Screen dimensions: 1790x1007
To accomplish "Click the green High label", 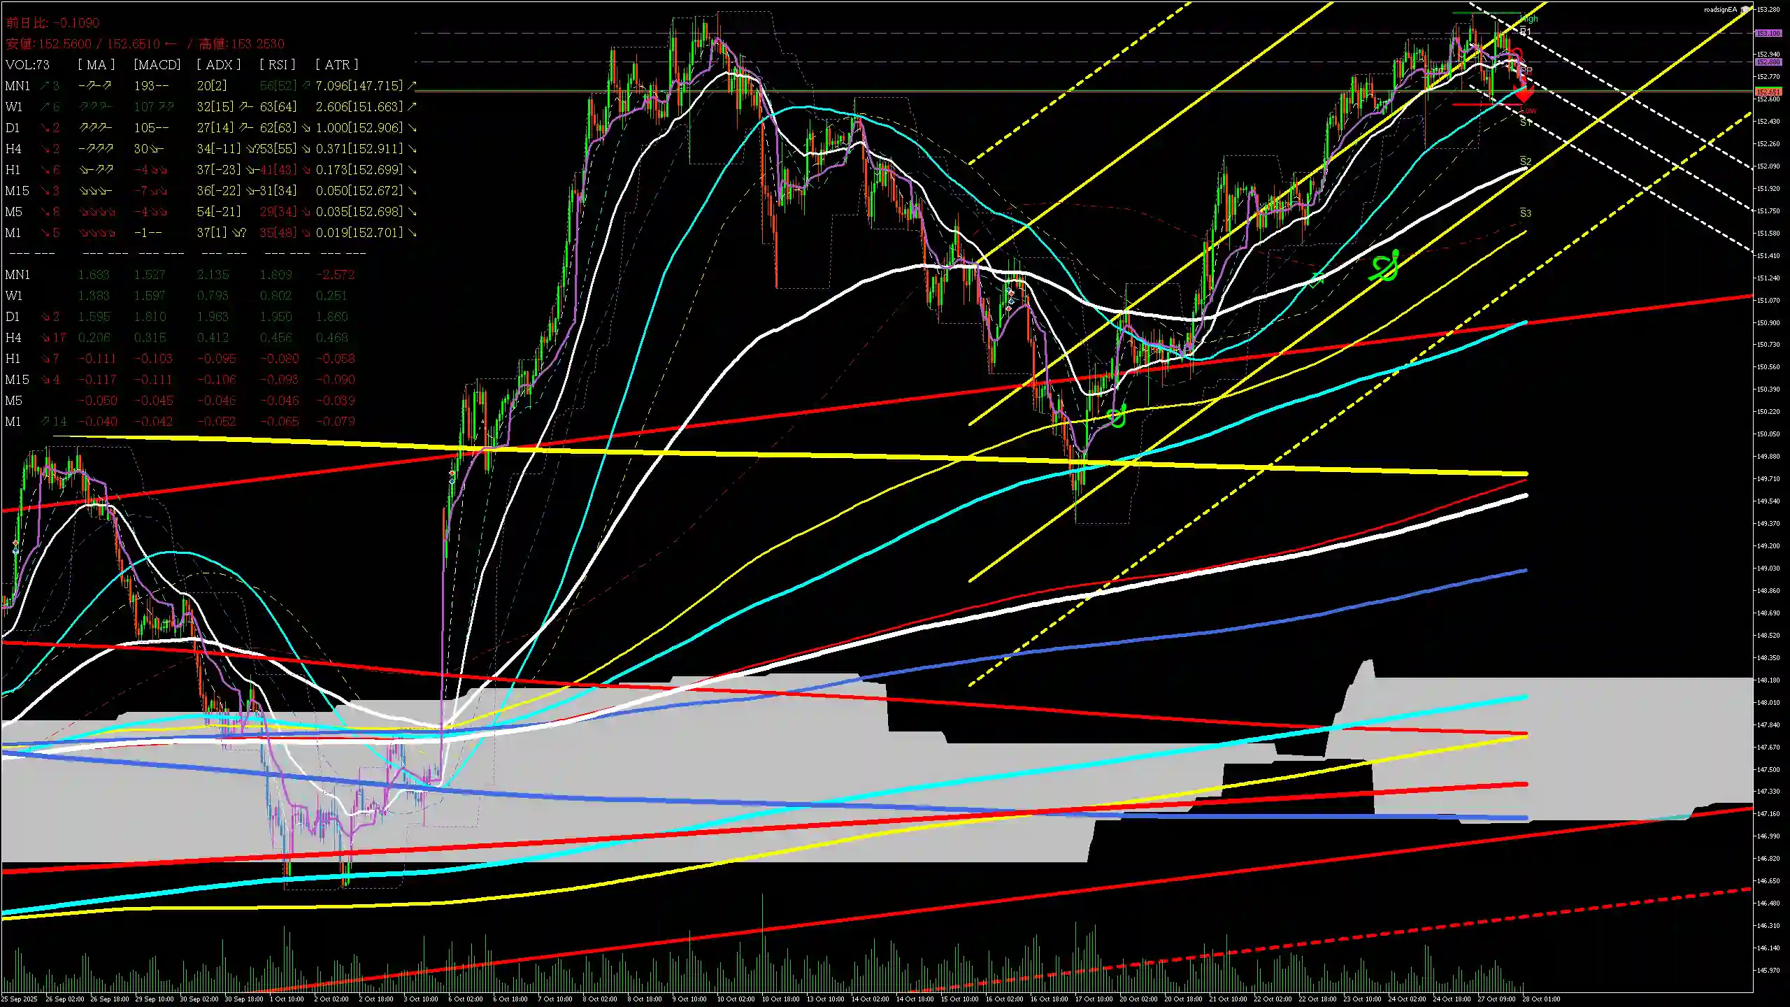I will tap(1528, 19).
